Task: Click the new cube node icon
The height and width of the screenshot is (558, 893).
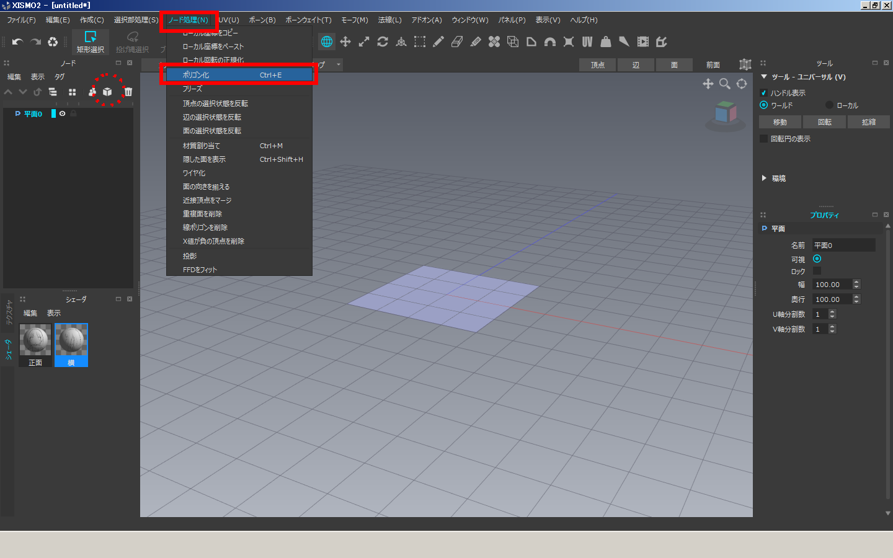Action: click(107, 92)
